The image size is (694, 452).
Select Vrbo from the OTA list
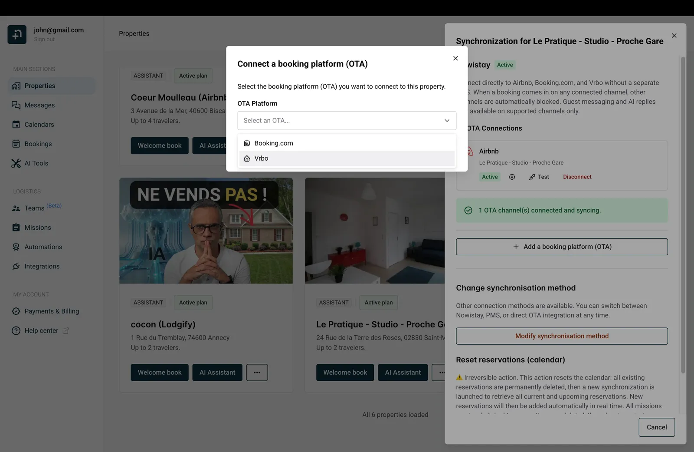347,158
